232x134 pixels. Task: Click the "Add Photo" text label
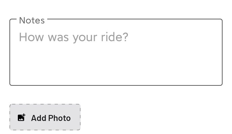tap(51, 118)
